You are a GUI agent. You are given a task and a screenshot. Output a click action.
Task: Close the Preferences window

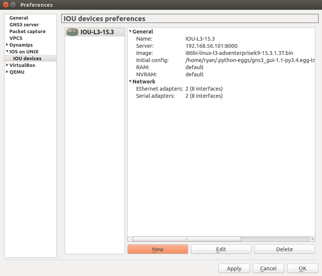[x=6, y=5]
